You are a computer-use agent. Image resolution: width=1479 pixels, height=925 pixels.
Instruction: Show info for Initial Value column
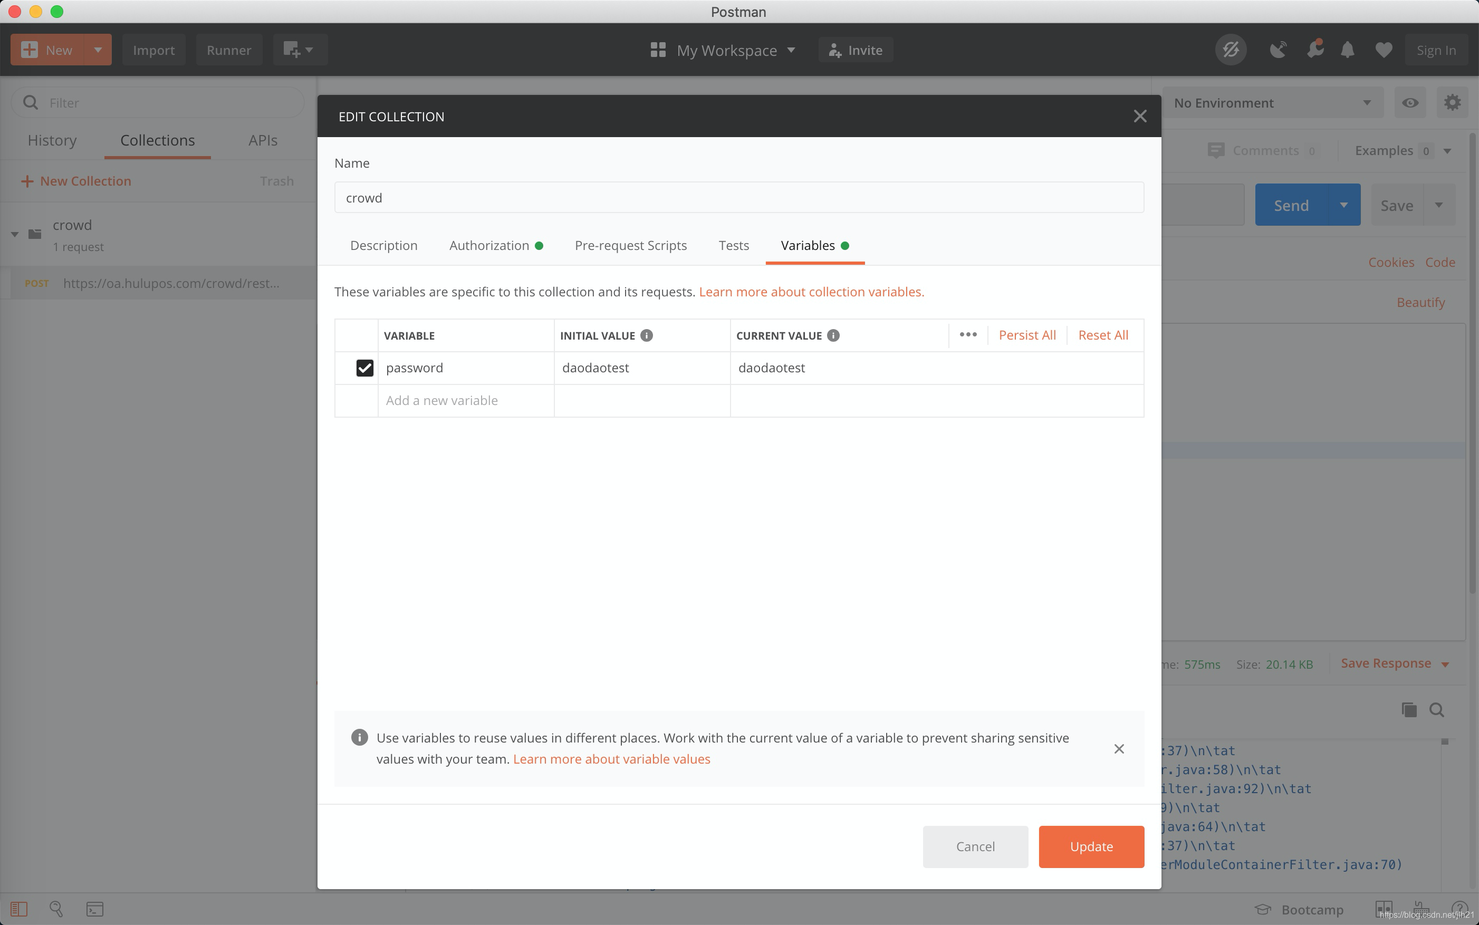pyautogui.click(x=646, y=335)
